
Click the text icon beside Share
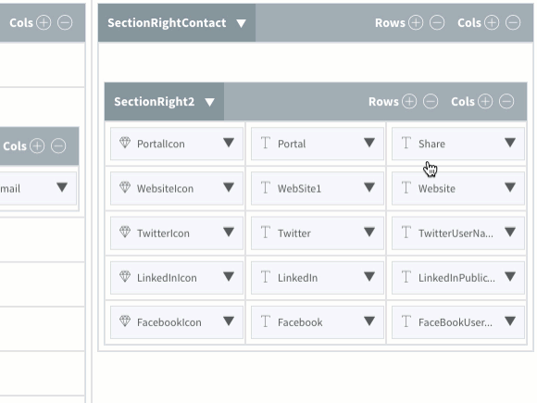point(406,143)
